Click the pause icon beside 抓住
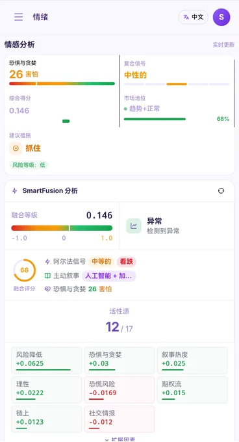Viewport: 239px width, 442px height. point(16,148)
